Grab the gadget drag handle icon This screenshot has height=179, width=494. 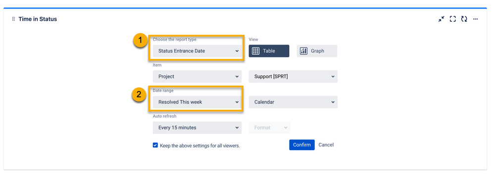pyautogui.click(x=13, y=19)
